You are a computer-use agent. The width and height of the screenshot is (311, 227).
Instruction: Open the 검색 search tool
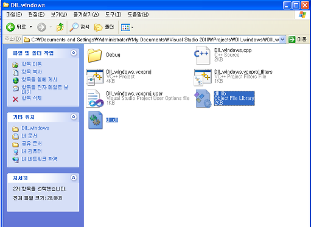click(79, 27)
